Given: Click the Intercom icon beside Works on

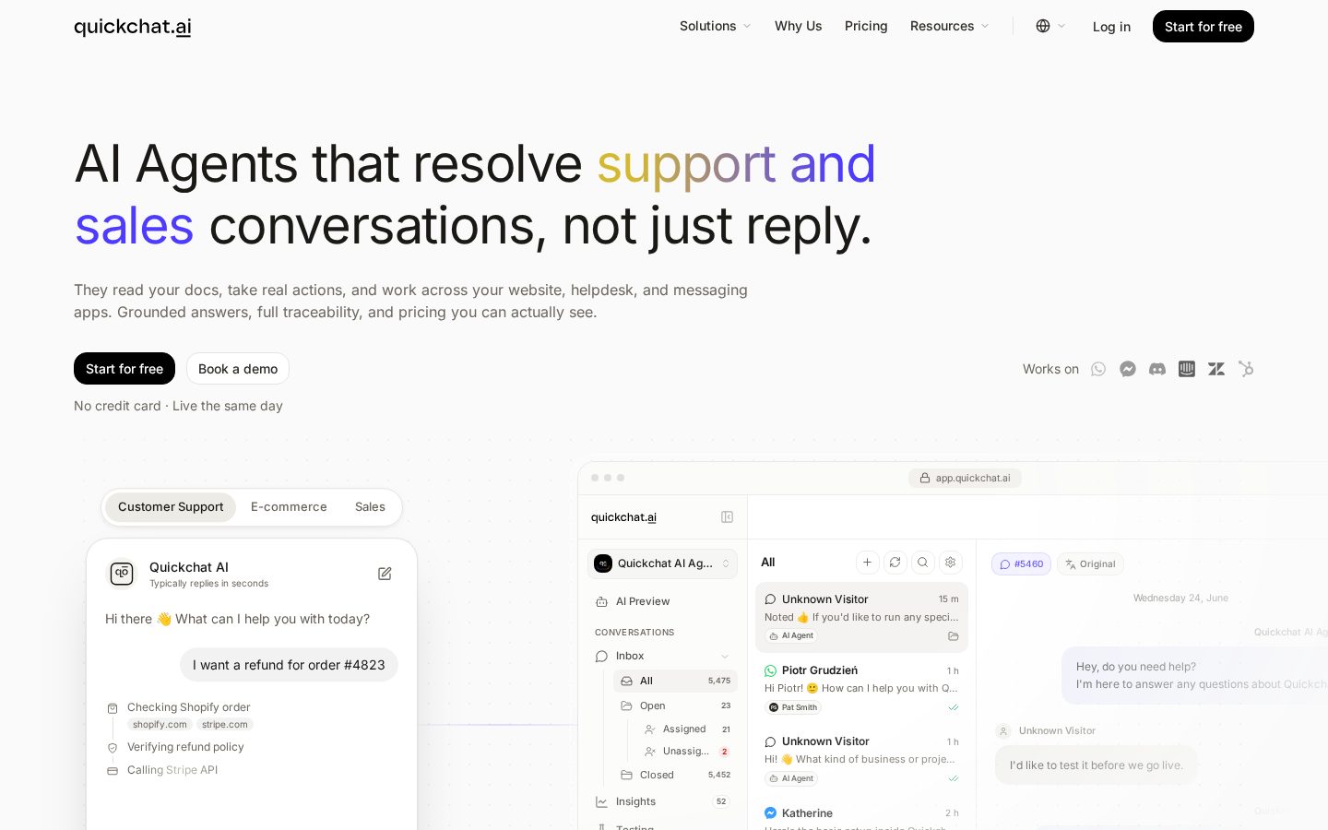Looking at the screenshot, I should coord(1187,369).
